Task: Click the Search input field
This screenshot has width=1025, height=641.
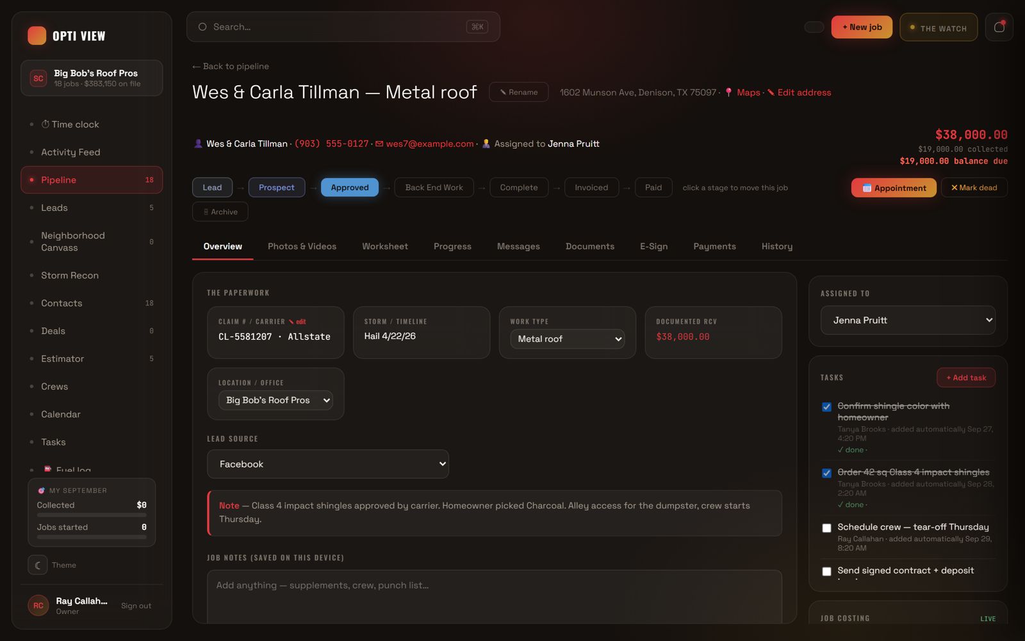Action: (343, 27)
